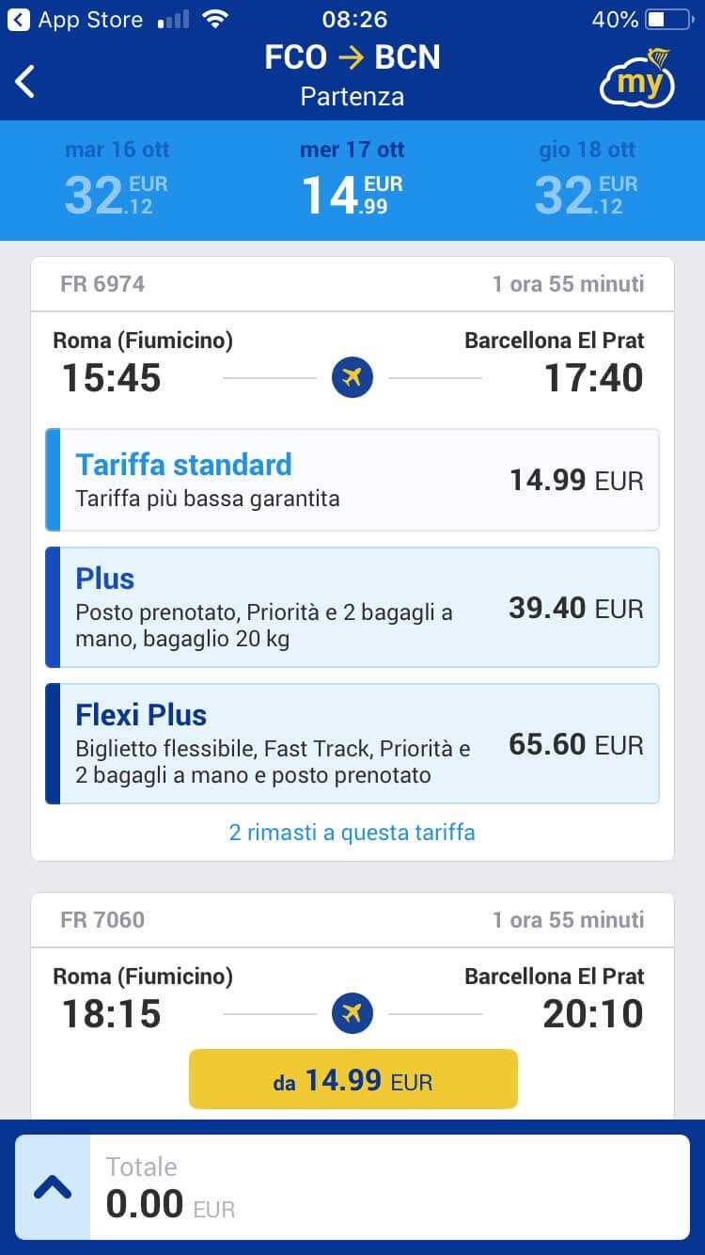This screenshot has width=705, height=1255.
Task: Tap the FR 7060 flight number header
Action: pos(102,919)
